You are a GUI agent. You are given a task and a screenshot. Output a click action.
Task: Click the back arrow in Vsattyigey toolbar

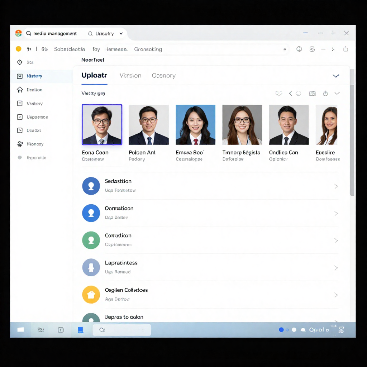[290, 94]
